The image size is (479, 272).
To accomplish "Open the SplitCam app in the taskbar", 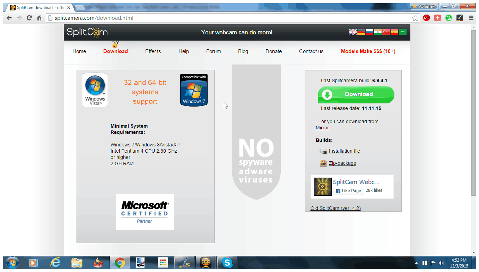I will (x=206, y=263).
